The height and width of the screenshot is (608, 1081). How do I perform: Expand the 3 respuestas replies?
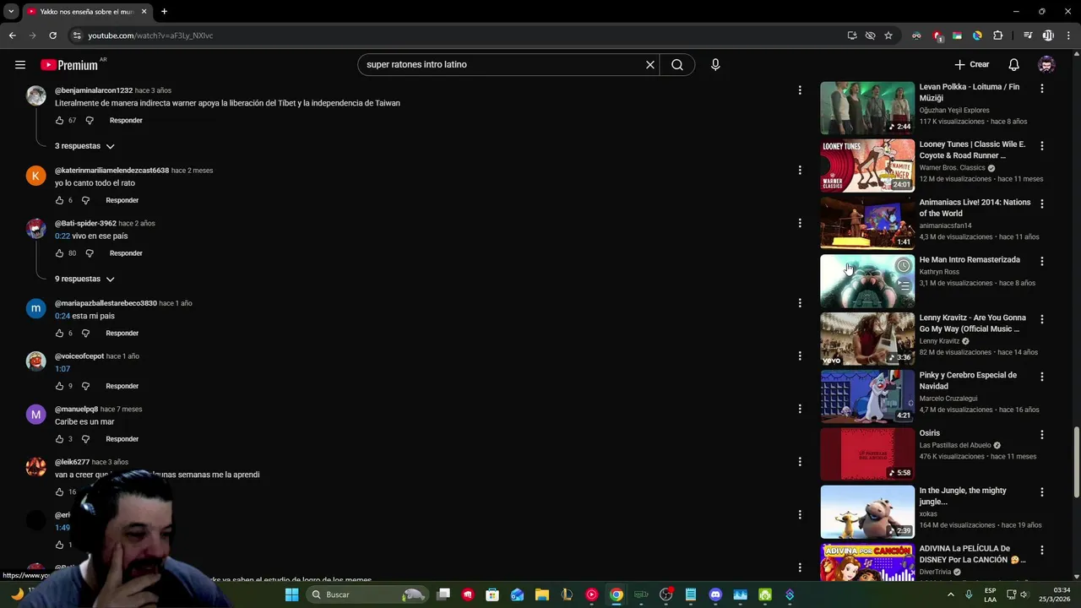(x=84, y=146)
